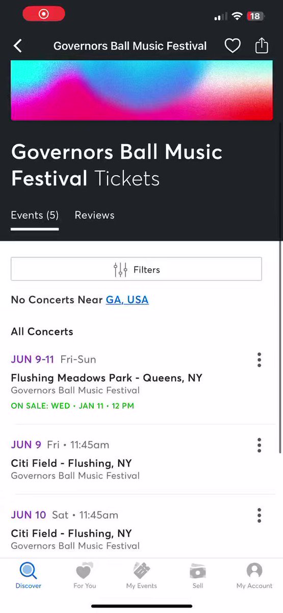The image size is (283, 613).
Task: Favorite the festival with the heart icon
Action: coord(233,46)
